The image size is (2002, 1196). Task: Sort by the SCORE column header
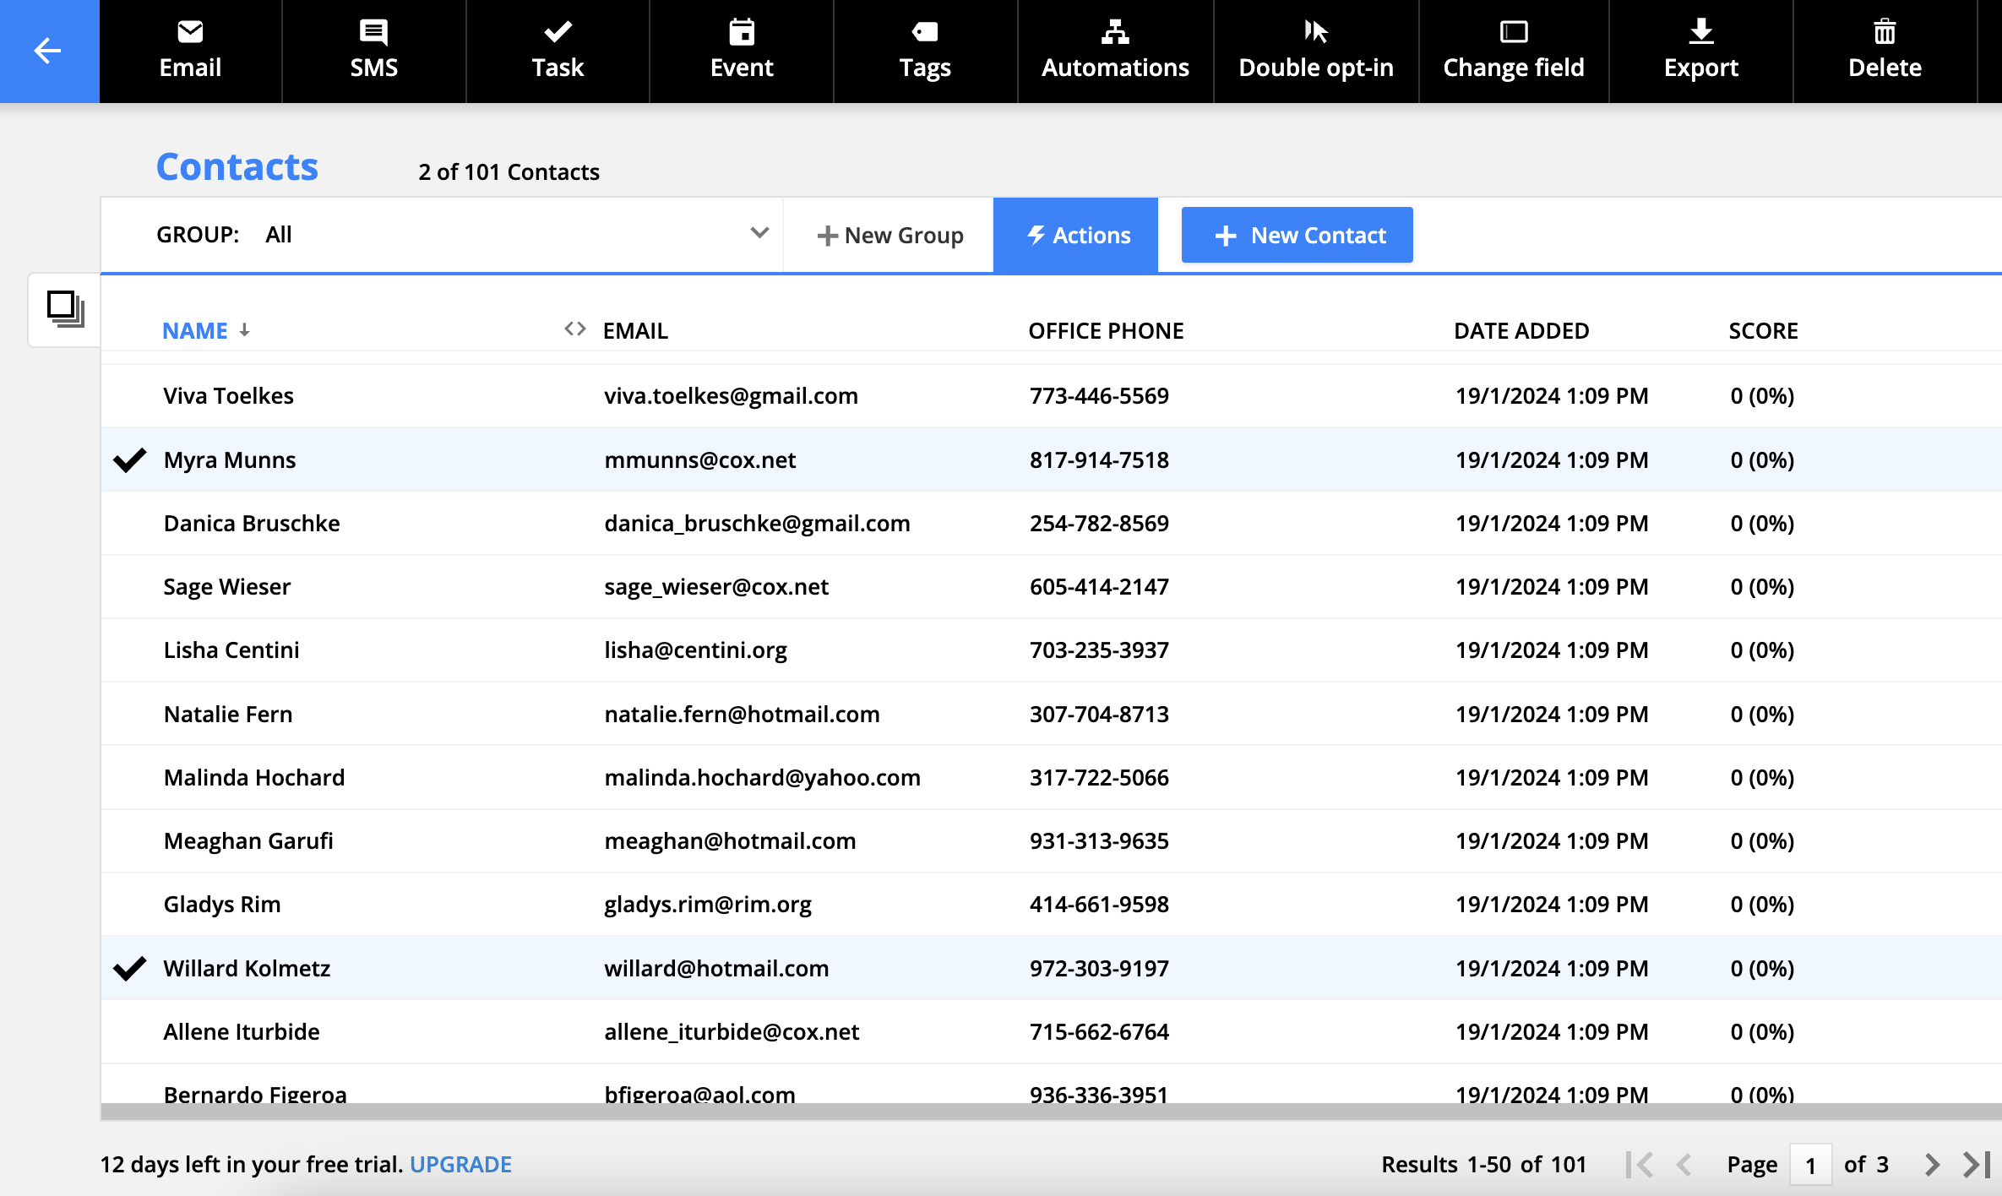(1763, 330)
